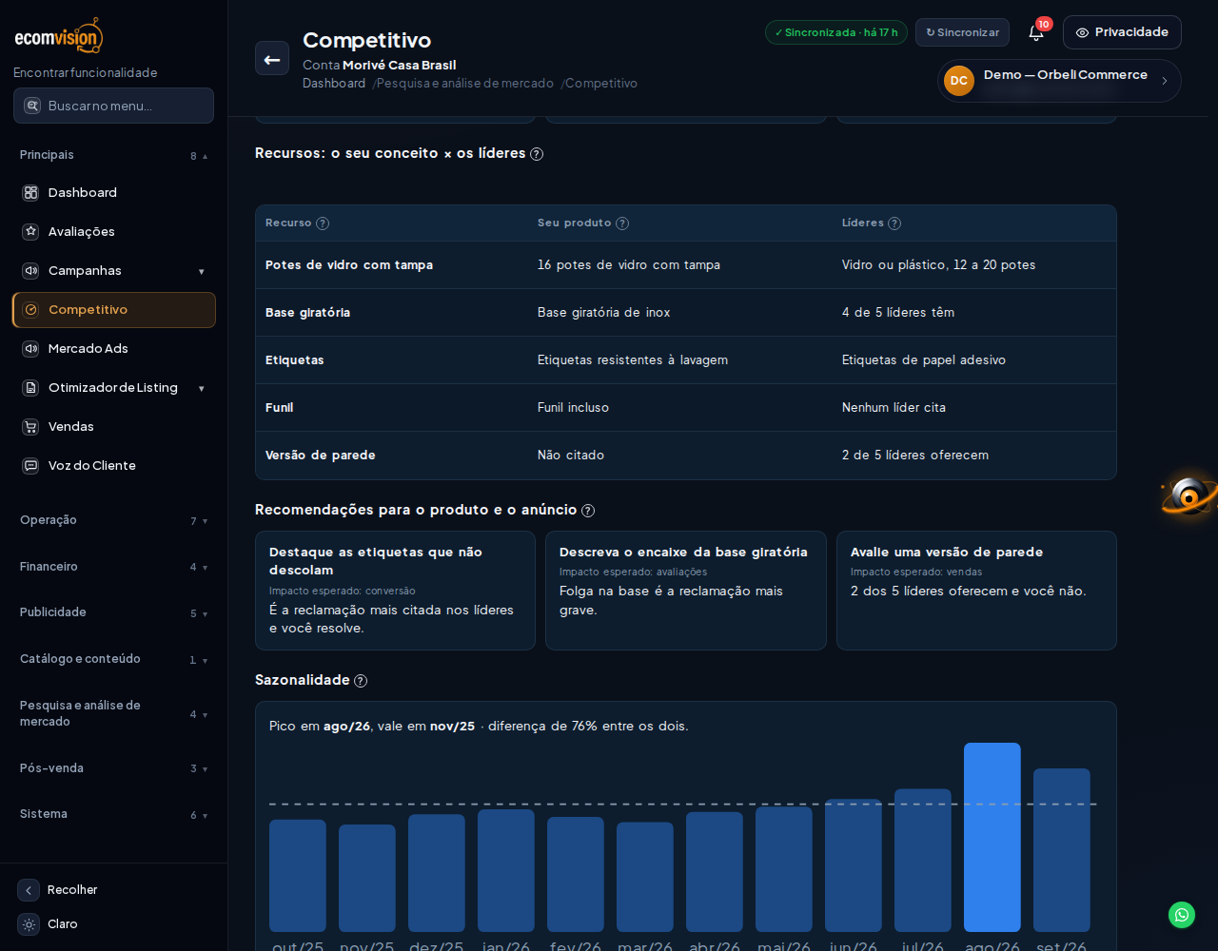Expand the Operação menu group
Viewport: 1218px width, 951px height.
point(114,520)
